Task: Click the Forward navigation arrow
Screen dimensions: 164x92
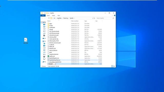Action: coord(45,18)
